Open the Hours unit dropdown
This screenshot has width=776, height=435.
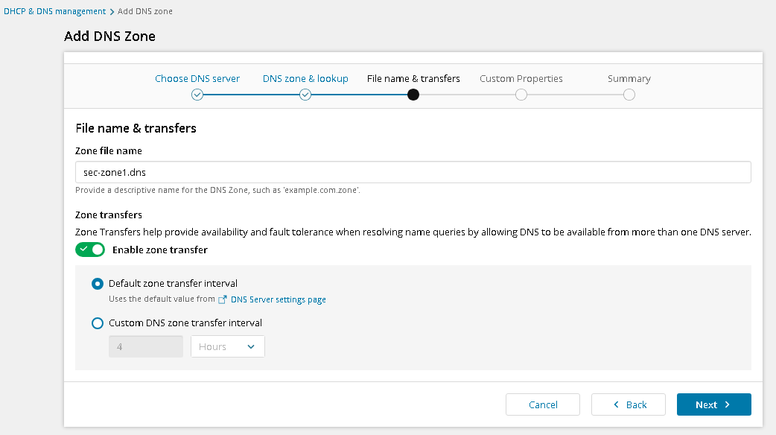click(227, 346)
